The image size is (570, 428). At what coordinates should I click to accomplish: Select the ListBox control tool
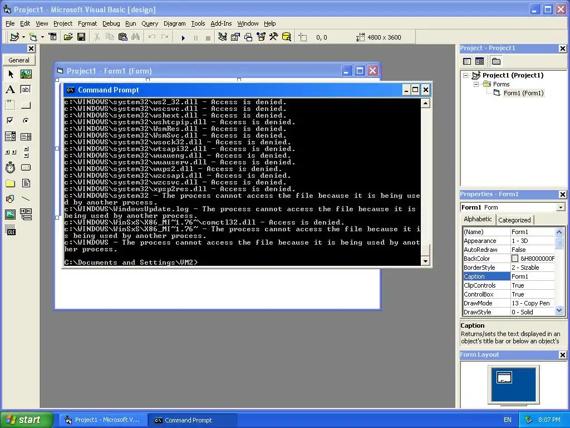click(x=26, y=137)
